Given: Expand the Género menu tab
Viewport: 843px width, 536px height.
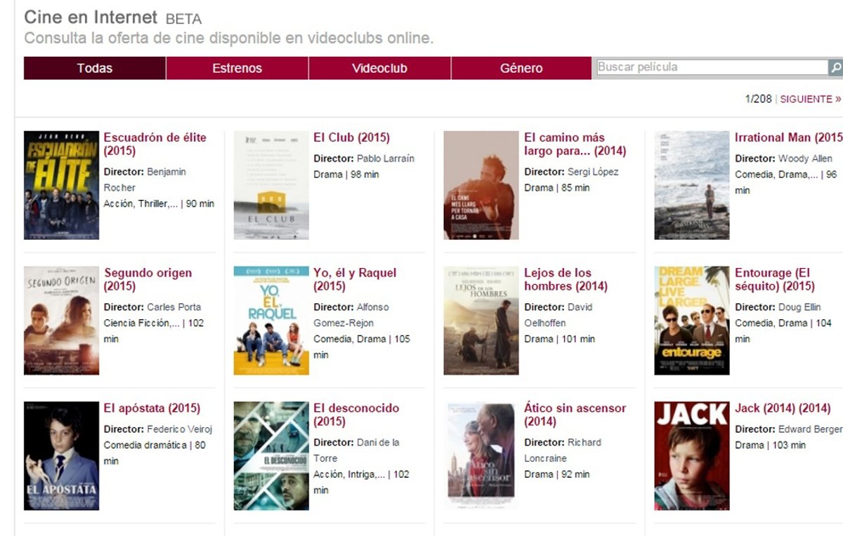Looking at the screenshot, I should [x=521, y=68].
